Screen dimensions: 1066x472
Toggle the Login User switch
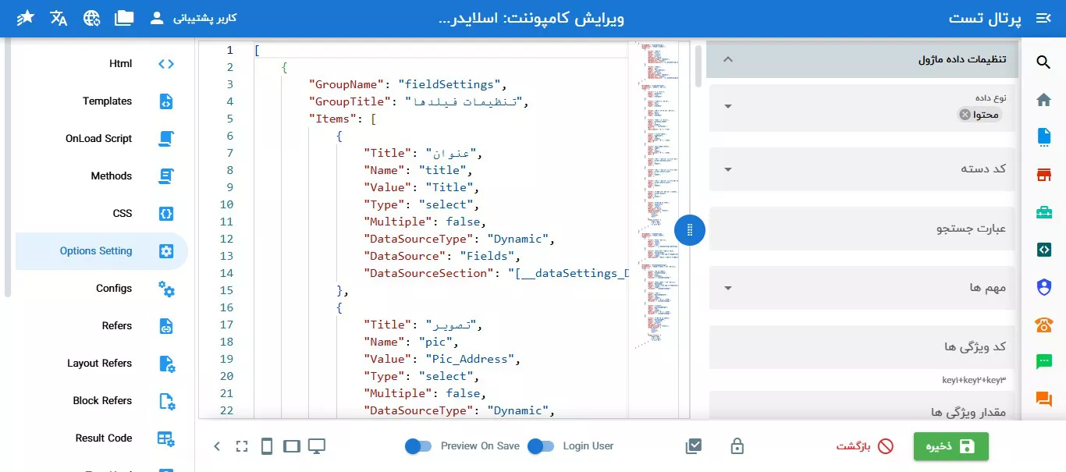(541, 446)
